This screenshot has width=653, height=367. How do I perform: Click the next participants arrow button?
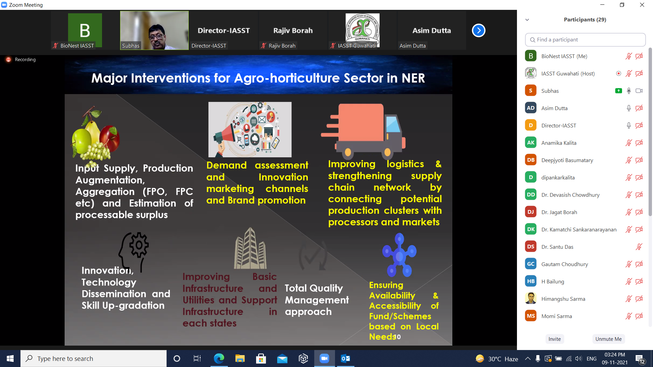(x=479, y=31)
